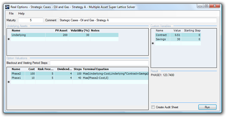This screenshot has width=227, height=117.
Task: Click the Maturity input field
Action: (x=31, y=20)
